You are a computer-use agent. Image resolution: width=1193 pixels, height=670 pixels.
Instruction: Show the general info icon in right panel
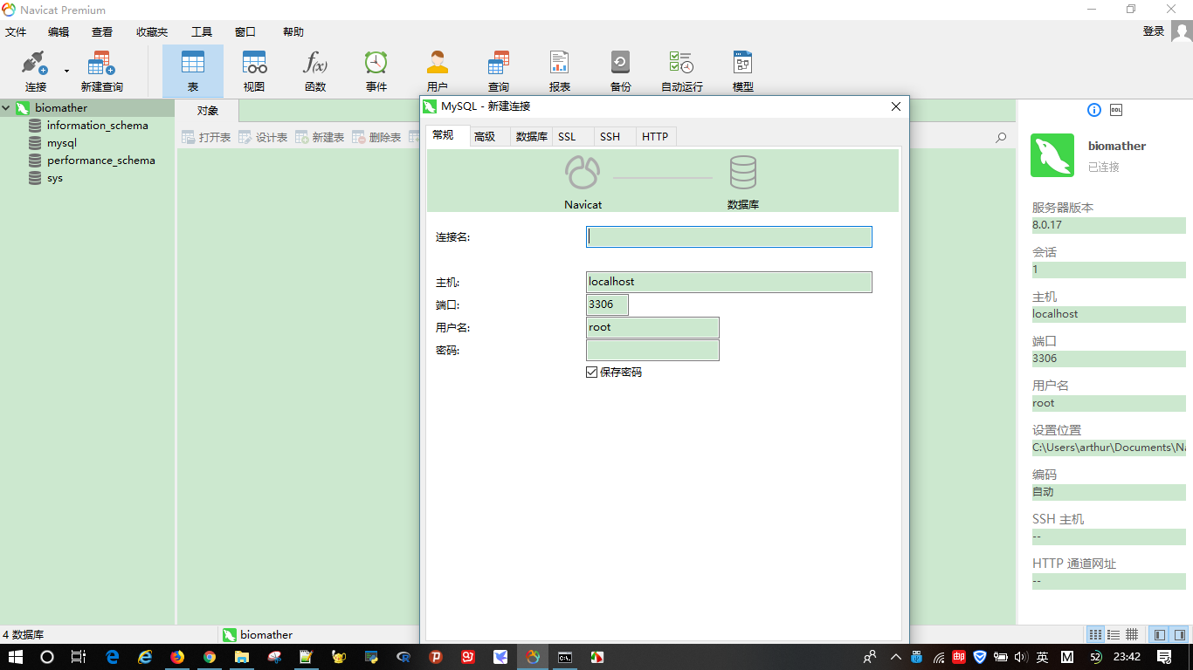pyautogui.click(x=1094, y=110)
